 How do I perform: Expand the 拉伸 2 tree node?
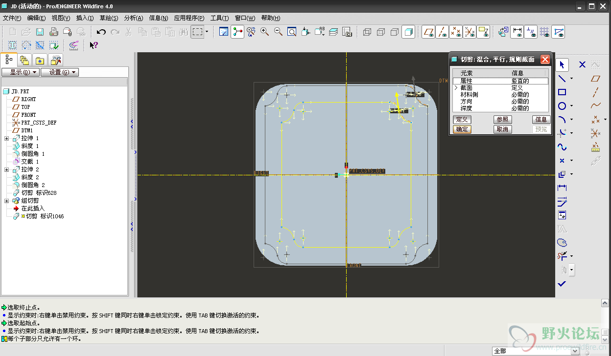(7, 169)
